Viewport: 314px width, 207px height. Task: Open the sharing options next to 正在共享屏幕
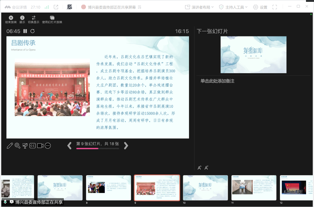point(139,7)
